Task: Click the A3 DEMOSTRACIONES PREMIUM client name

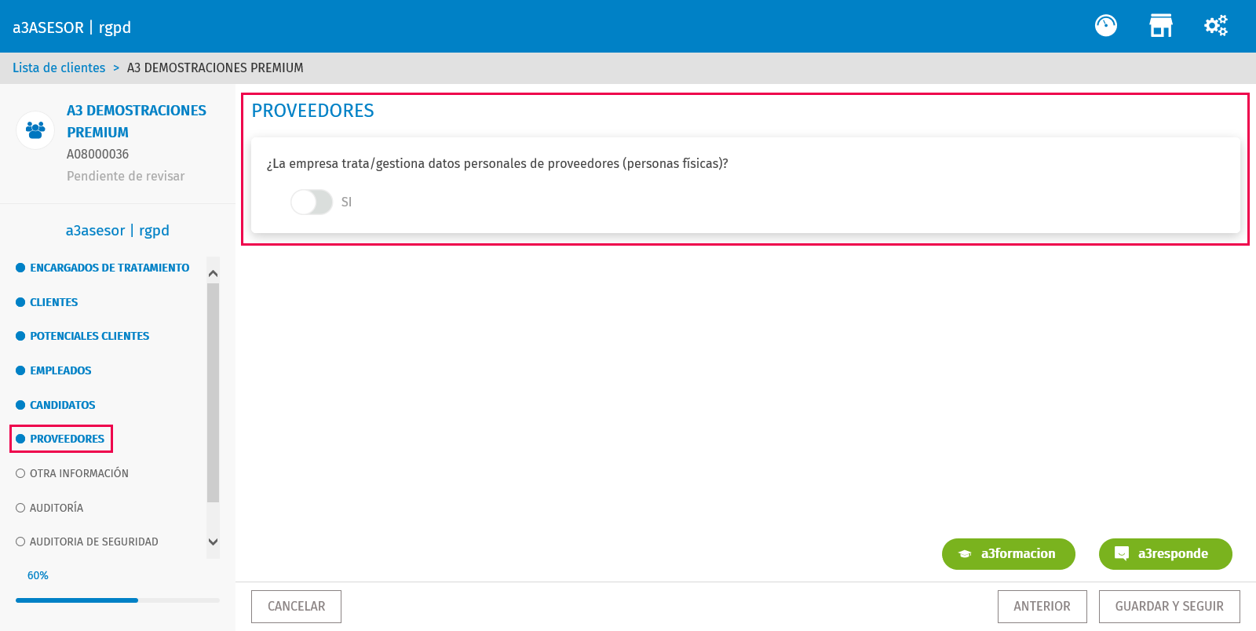Action: click(137, 122)
